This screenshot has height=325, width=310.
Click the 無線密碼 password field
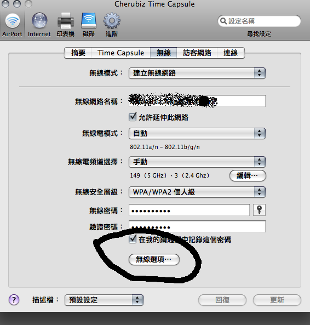pos(189,210)
